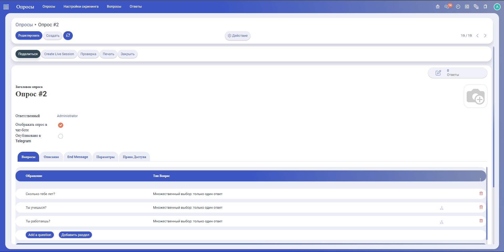Screen dimensions: 504x252
Task: Open the user avatar account menu
Action: tap(497, 7)
